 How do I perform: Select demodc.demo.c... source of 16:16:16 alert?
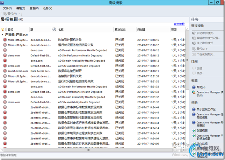point(41,40)
